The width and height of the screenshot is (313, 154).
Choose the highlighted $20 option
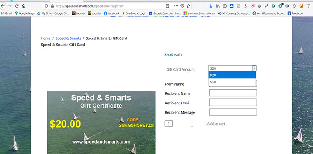[232, 75]
